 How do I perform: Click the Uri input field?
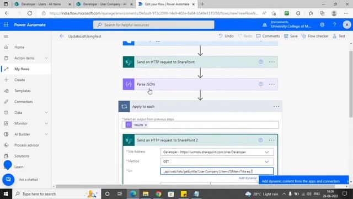[217, 171]
